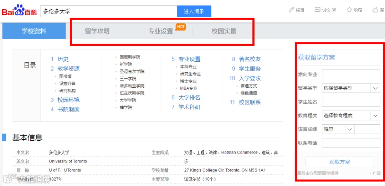Click the pencil edit icon
Image resolution: width=385 pixels, height=186 pixels.
click(292, 10)
